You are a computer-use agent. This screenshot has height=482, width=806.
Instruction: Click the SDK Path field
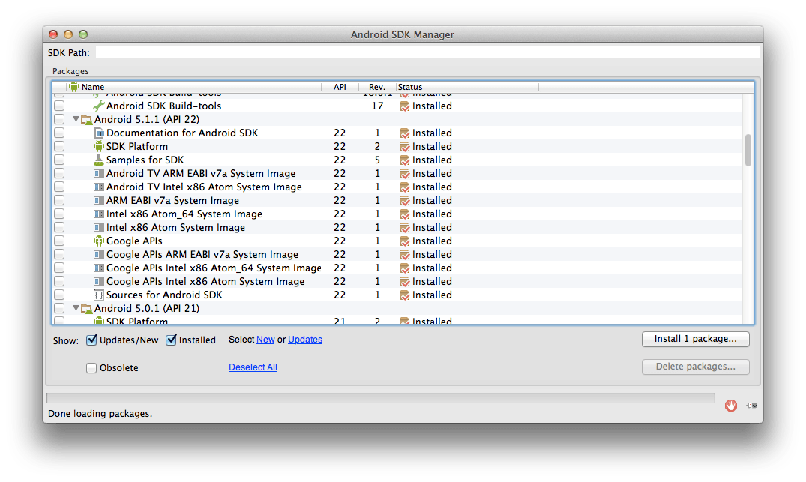(427, 52)
